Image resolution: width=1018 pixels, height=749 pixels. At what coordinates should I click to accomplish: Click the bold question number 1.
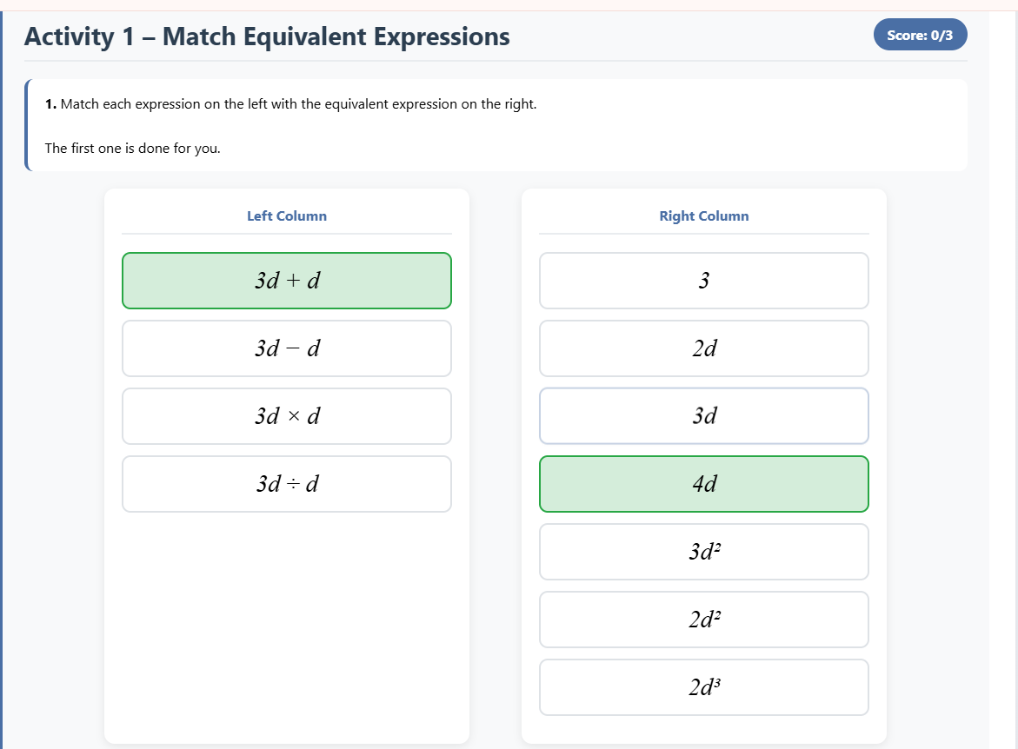pos(50,104)
